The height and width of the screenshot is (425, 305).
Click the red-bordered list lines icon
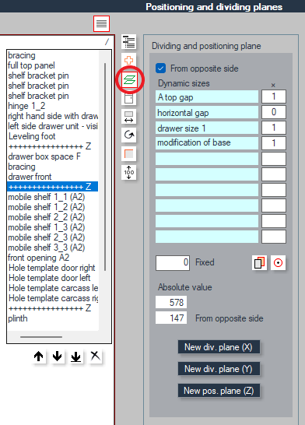[x=102, y=23]
